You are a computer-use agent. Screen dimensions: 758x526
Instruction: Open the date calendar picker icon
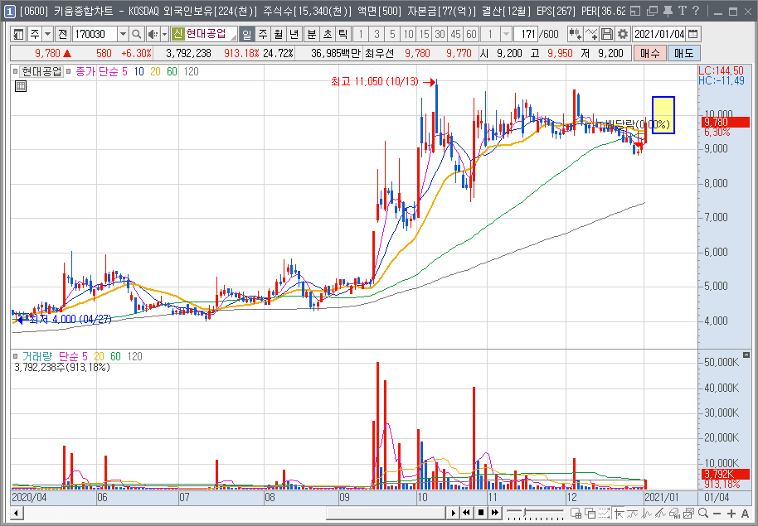(692, 34)
